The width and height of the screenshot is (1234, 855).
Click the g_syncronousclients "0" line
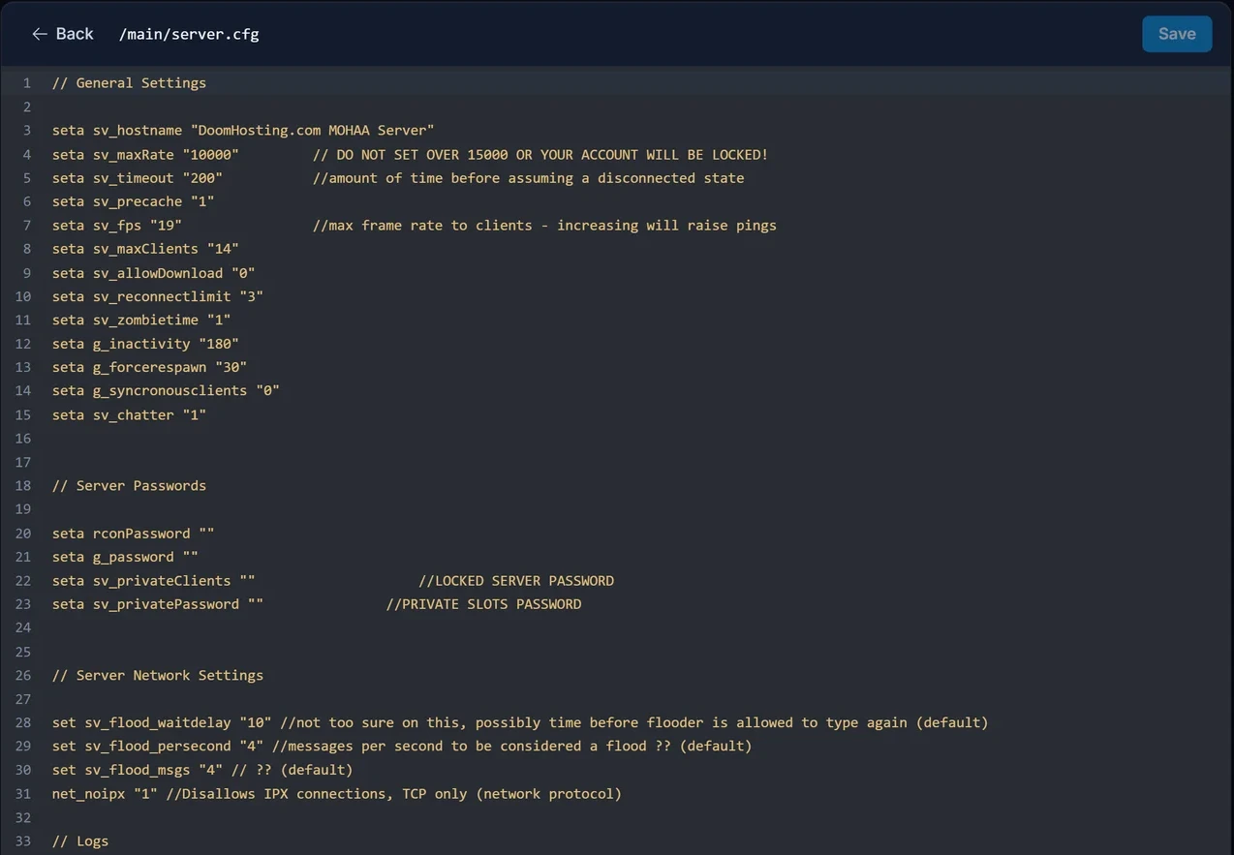point(166,391)
